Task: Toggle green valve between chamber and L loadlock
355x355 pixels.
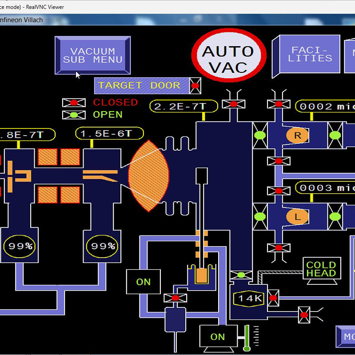Action: pyautogui.click(x=260, y=217)
